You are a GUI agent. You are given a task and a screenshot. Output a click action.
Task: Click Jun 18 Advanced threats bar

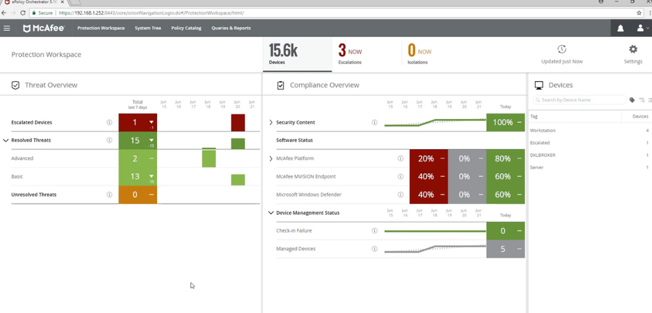(209, 159)
